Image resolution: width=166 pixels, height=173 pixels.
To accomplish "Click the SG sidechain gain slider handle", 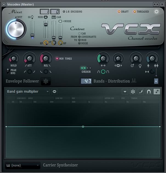I will click(32, 35).
